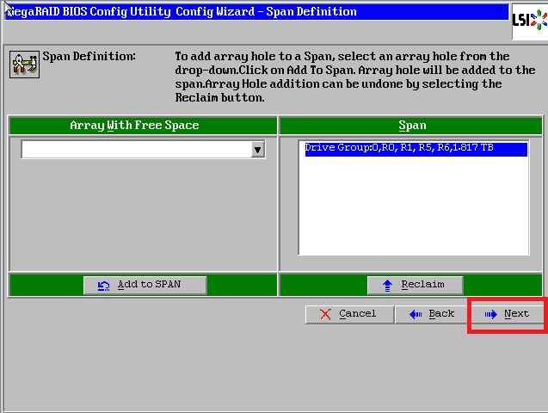Click the left arrow icon on Back

[x=416, y=314]
